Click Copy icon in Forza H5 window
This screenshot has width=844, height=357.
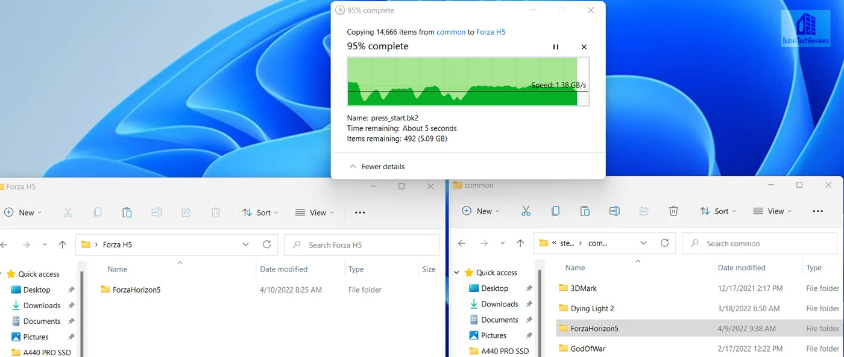(97, 213)
